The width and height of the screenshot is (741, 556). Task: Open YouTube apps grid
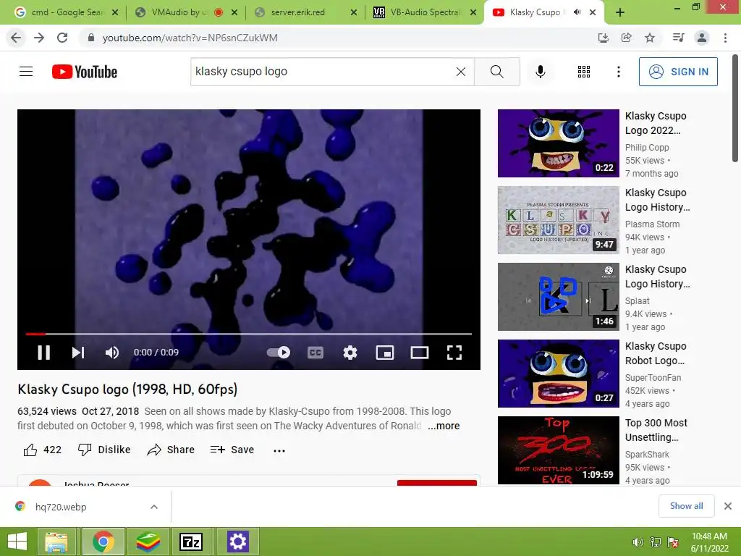point(584,72)
